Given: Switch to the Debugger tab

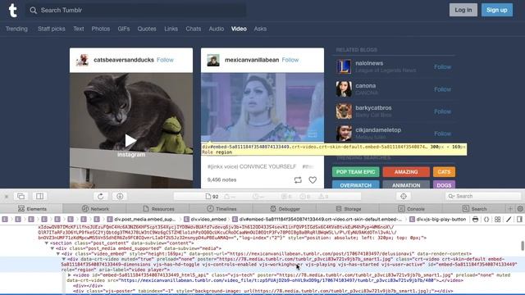Looking at the screenshot, I should click(x=285, y=209).
